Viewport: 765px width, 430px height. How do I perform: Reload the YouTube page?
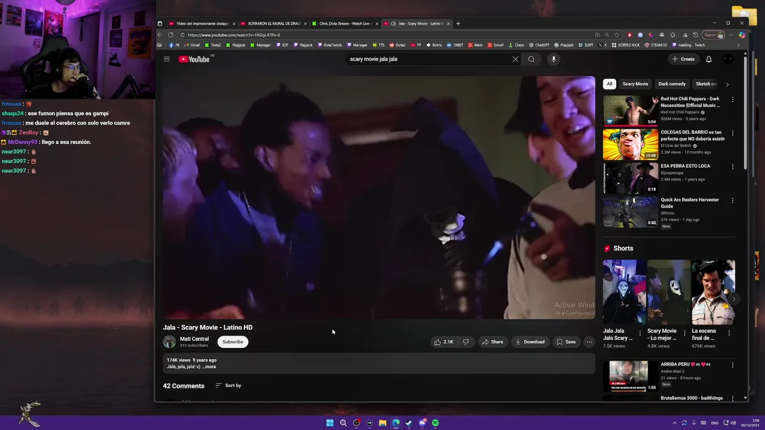170,35
